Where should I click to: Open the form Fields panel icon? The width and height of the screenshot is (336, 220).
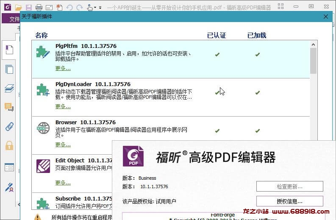coord(9,167)
